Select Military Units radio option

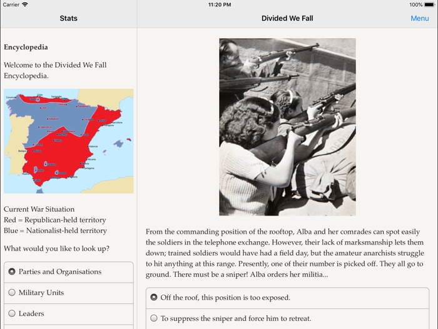click(x=69, y=293)
